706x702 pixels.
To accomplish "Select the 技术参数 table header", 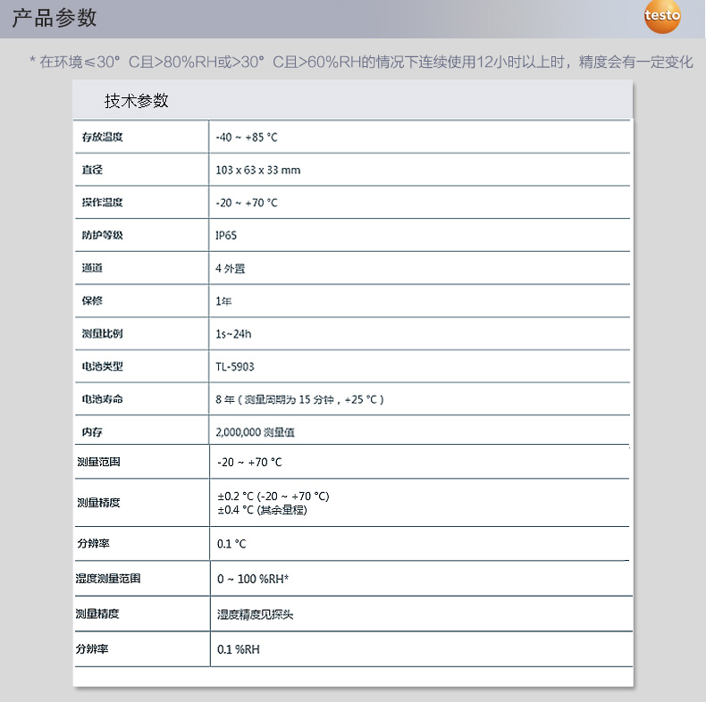I will pos(137,101).
